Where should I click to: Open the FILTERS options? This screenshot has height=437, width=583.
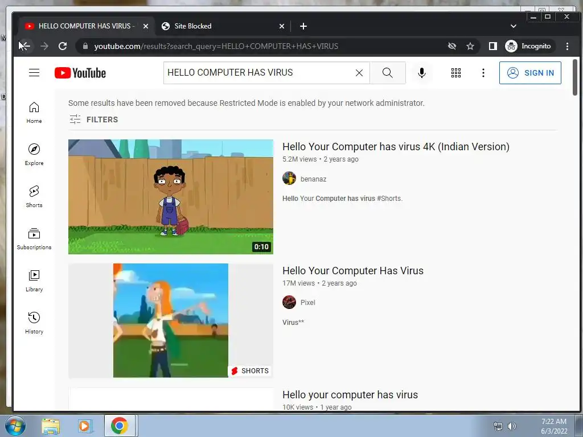[94, 119]
